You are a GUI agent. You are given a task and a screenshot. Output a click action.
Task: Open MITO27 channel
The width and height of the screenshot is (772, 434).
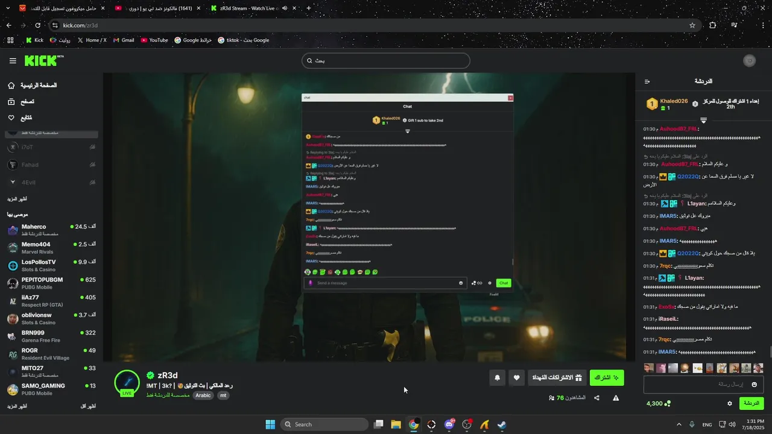pos(51,371)
